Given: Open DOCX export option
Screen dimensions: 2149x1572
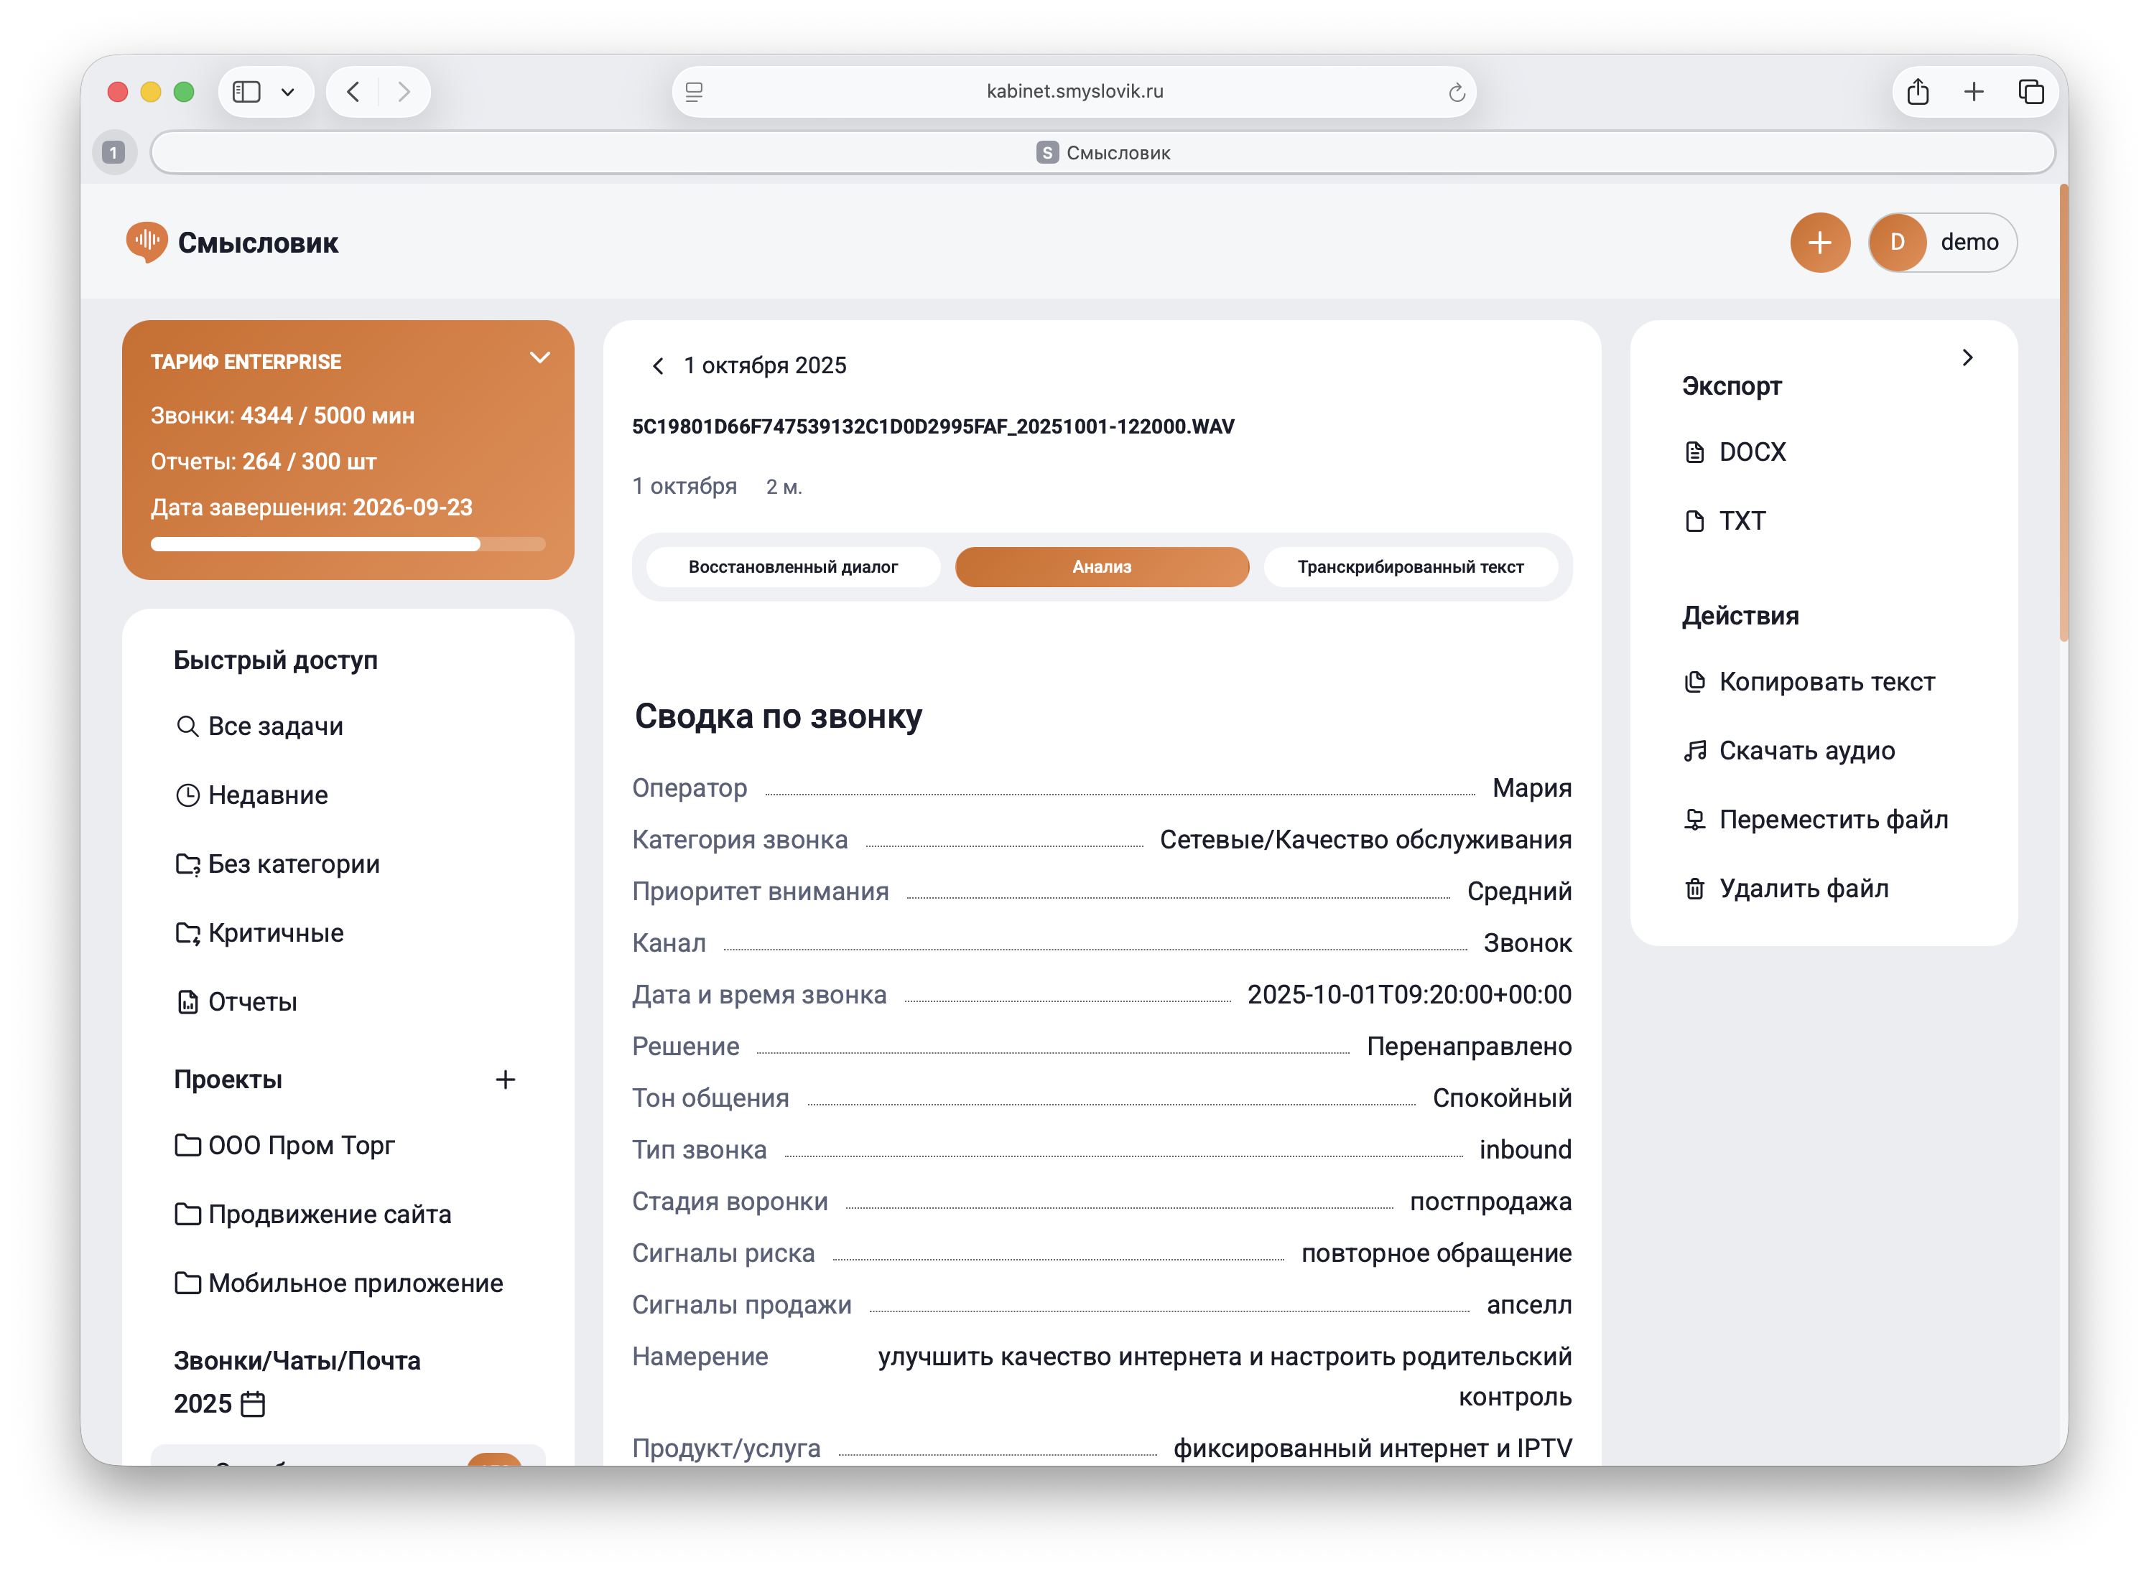Looking at the screenshot, I should point(1750,452).
